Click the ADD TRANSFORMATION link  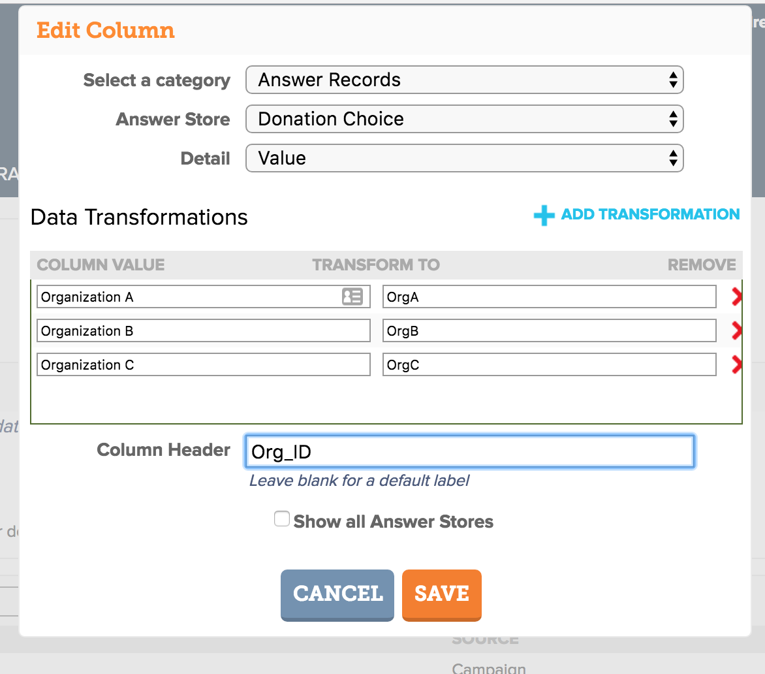[650, 214]
